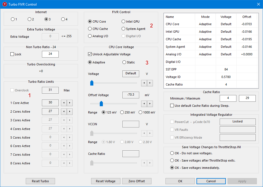Click the Offset Voltage -70.3 field

tap(131, 95)
